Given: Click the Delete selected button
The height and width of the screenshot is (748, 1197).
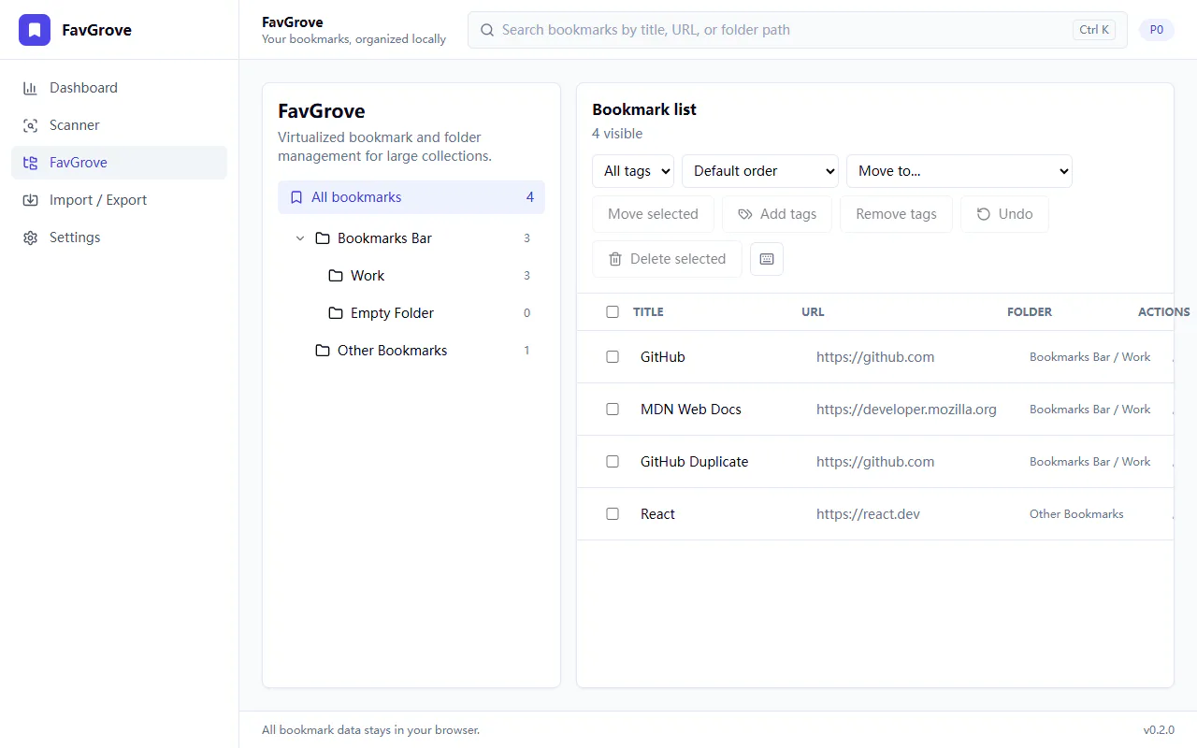Looking at the screenshot, I should [x=667, y=259].
